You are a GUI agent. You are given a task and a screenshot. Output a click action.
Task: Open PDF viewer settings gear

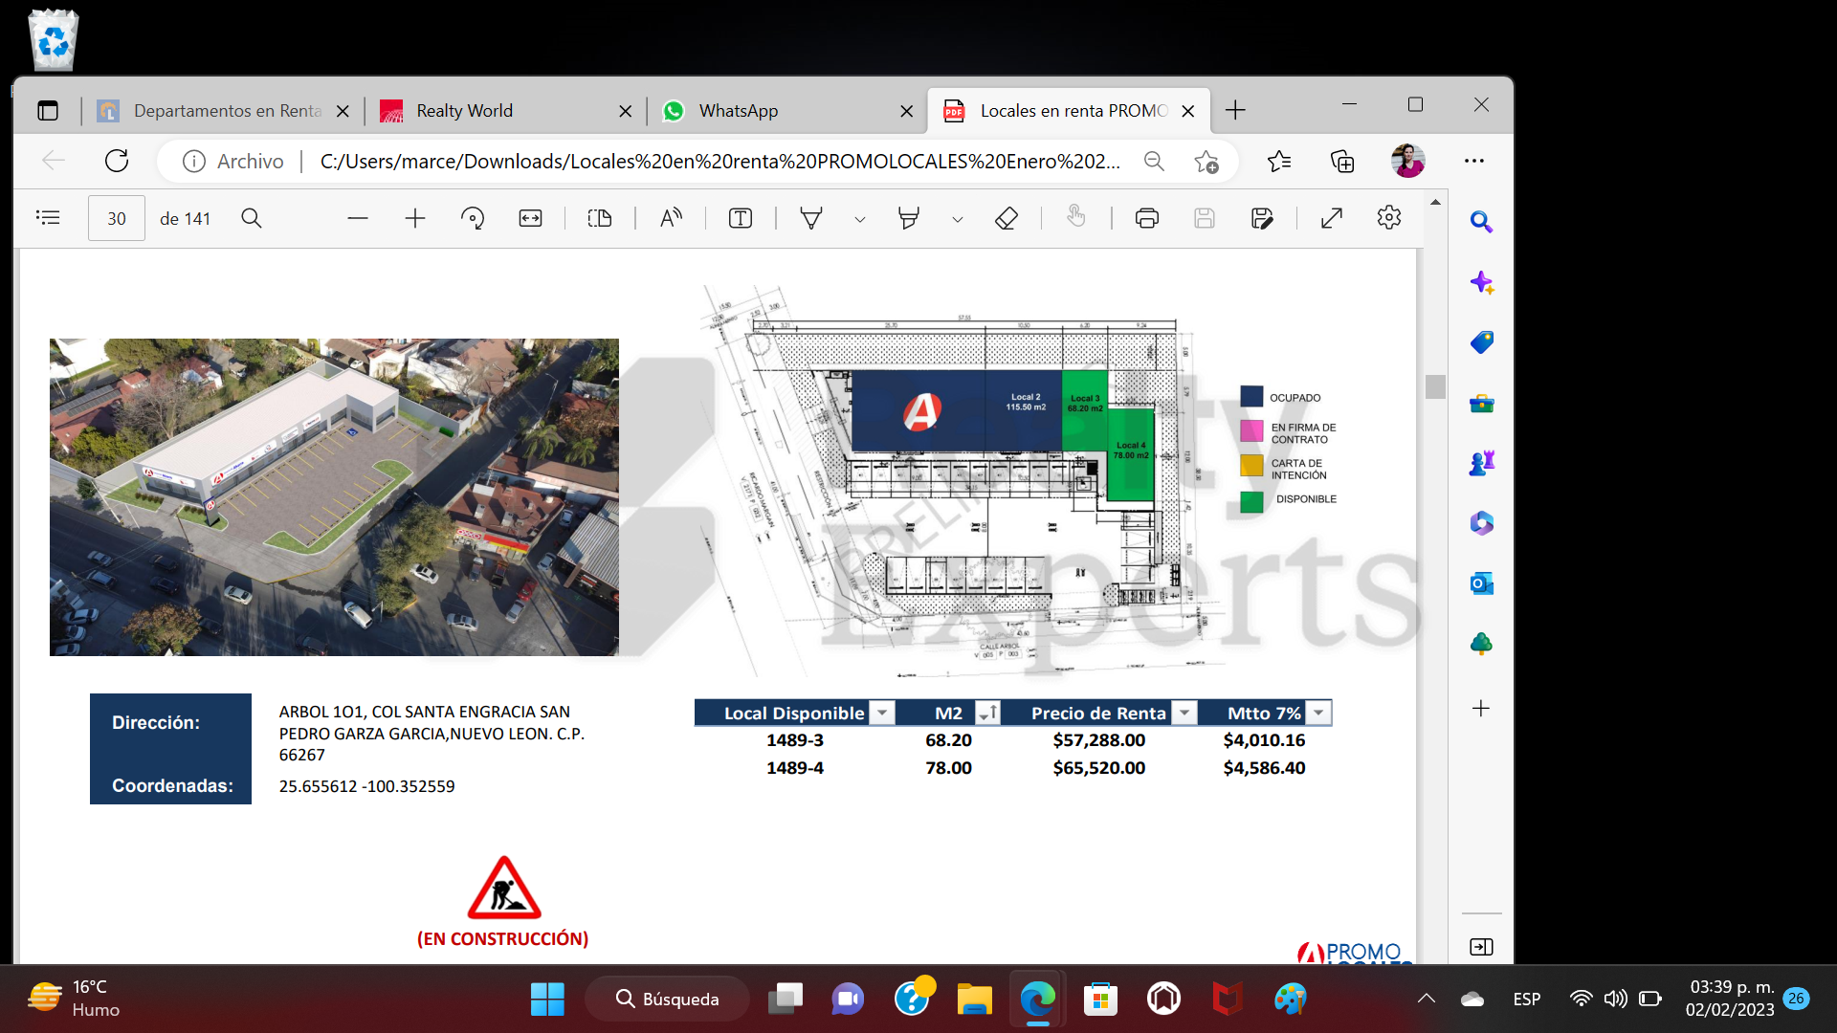coord(1389,218)
